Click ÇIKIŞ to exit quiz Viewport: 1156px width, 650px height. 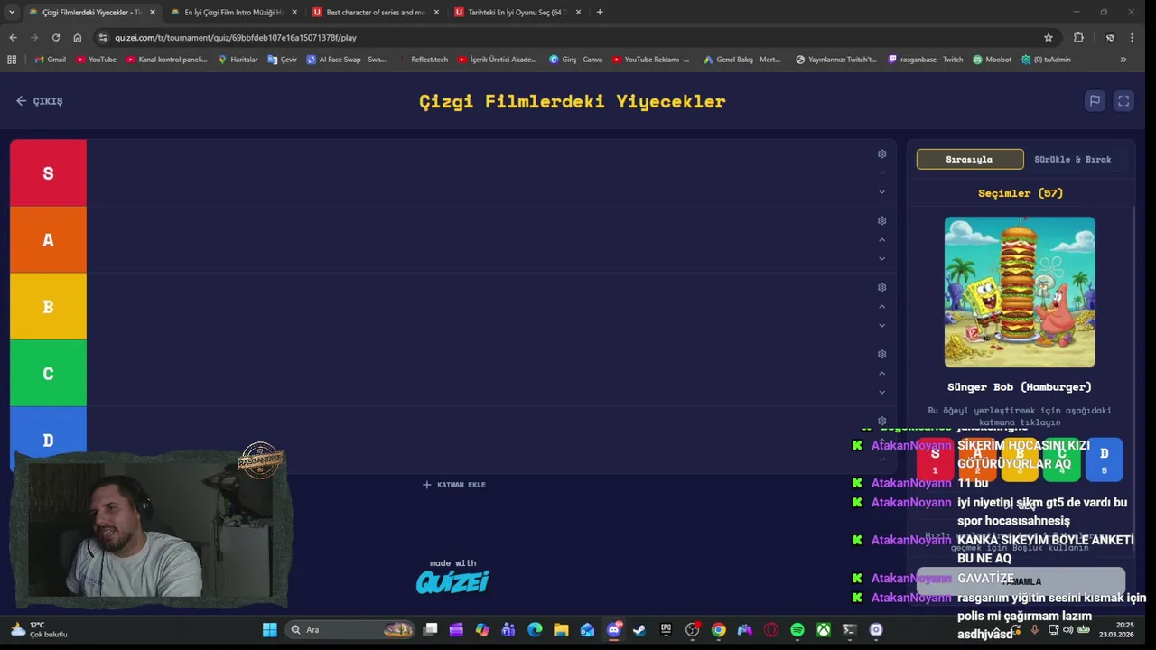pos(40,101)
